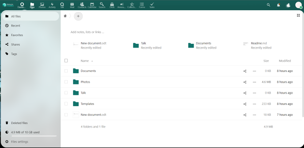Screen dimensions: 304x148
Task: Open the user avatar menu
Action: click(x=299, y=5)
